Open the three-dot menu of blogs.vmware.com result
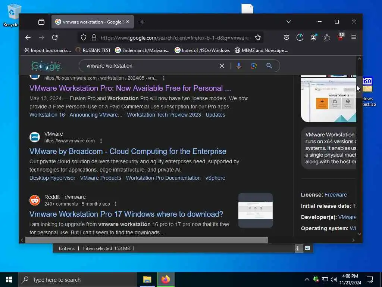Screen dimensions: 382x287 click(164, 78)
